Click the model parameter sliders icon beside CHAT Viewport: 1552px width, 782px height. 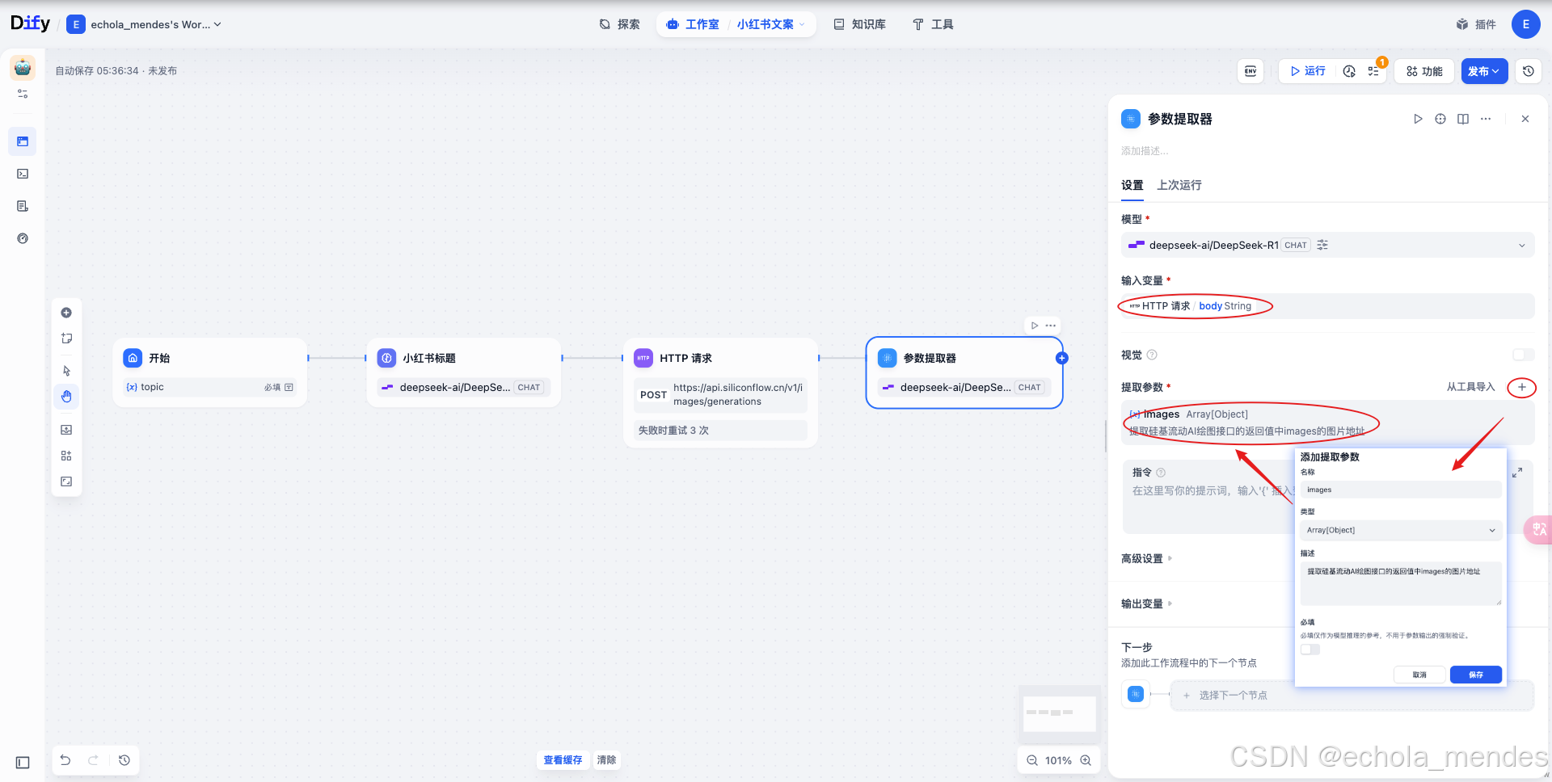pos(1322,245)
